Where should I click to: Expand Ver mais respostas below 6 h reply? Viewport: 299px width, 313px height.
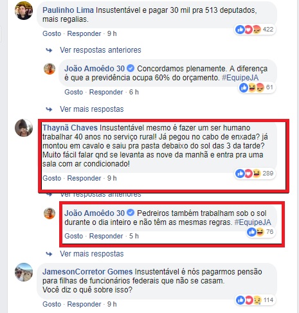pos(92,109)
